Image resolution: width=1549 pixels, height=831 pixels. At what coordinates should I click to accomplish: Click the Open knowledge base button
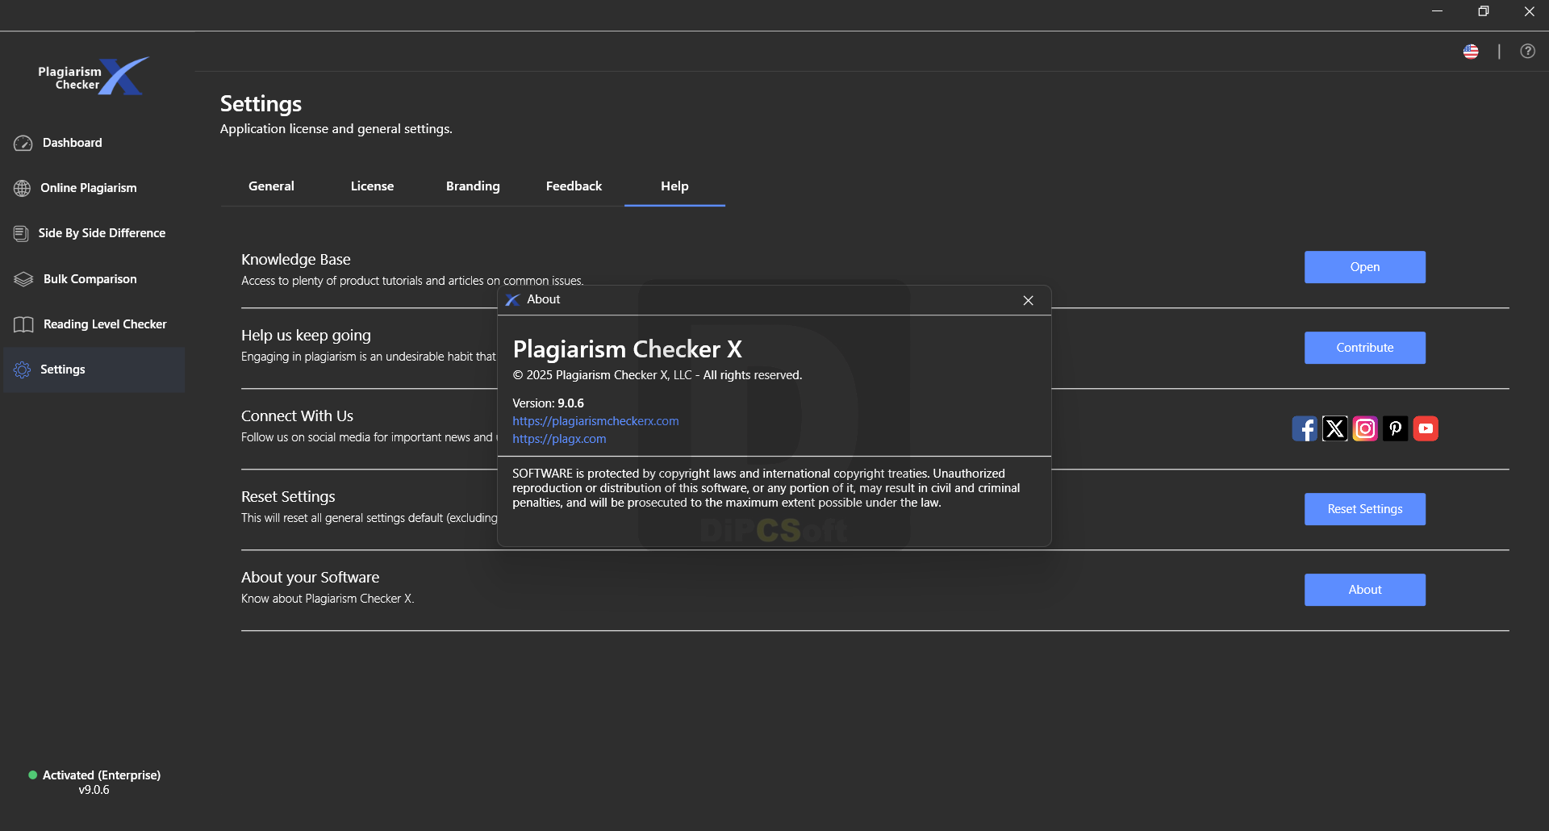tap(1364, 267)
